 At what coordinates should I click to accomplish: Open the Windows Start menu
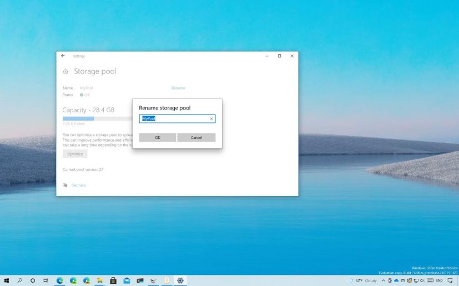point(6,280)
